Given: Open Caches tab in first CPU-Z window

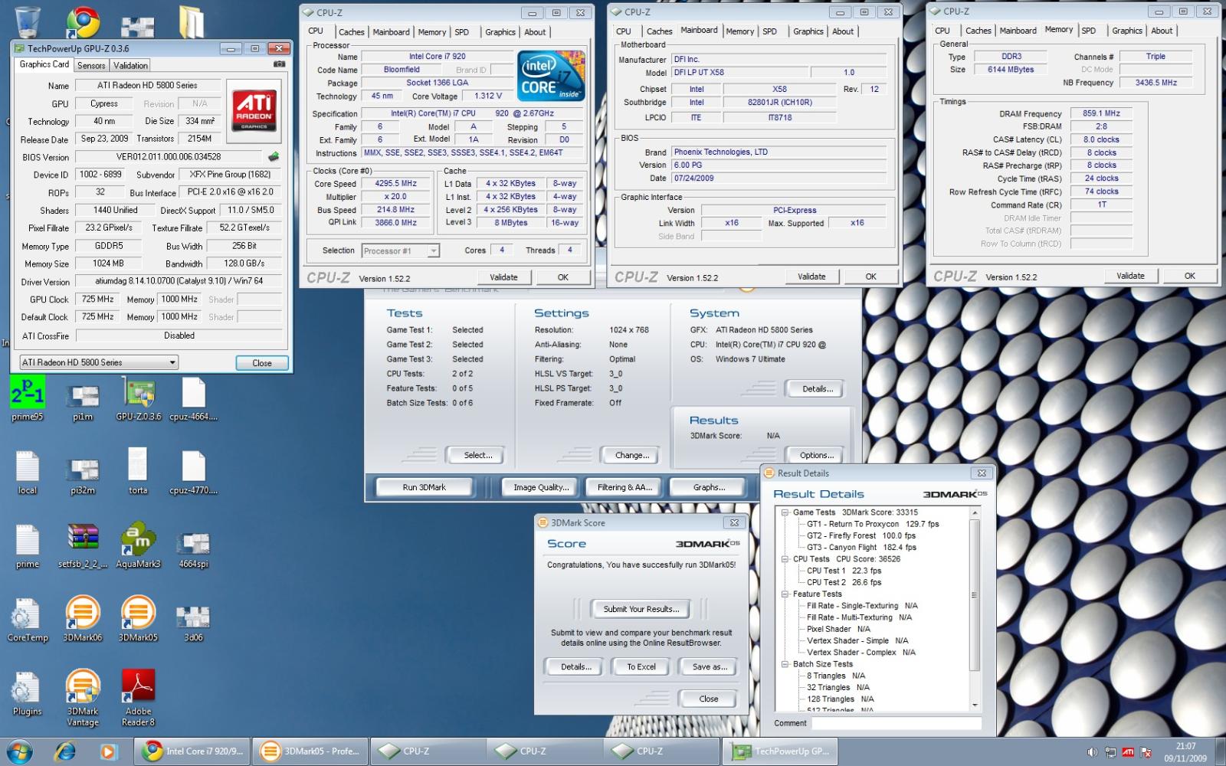Looking at the screenshot, I should pyautogui.click(x=352, y=32).
